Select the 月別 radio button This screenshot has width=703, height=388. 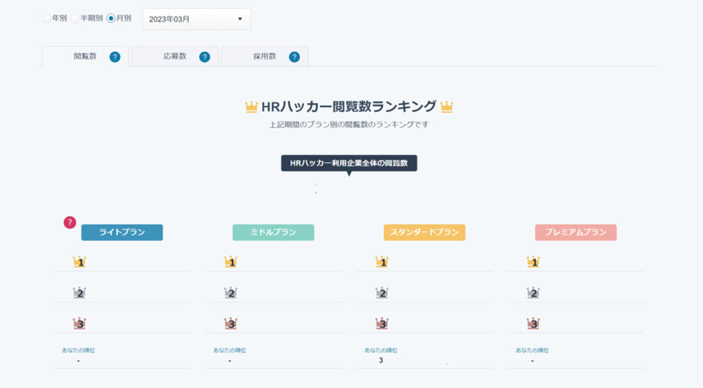111,19
